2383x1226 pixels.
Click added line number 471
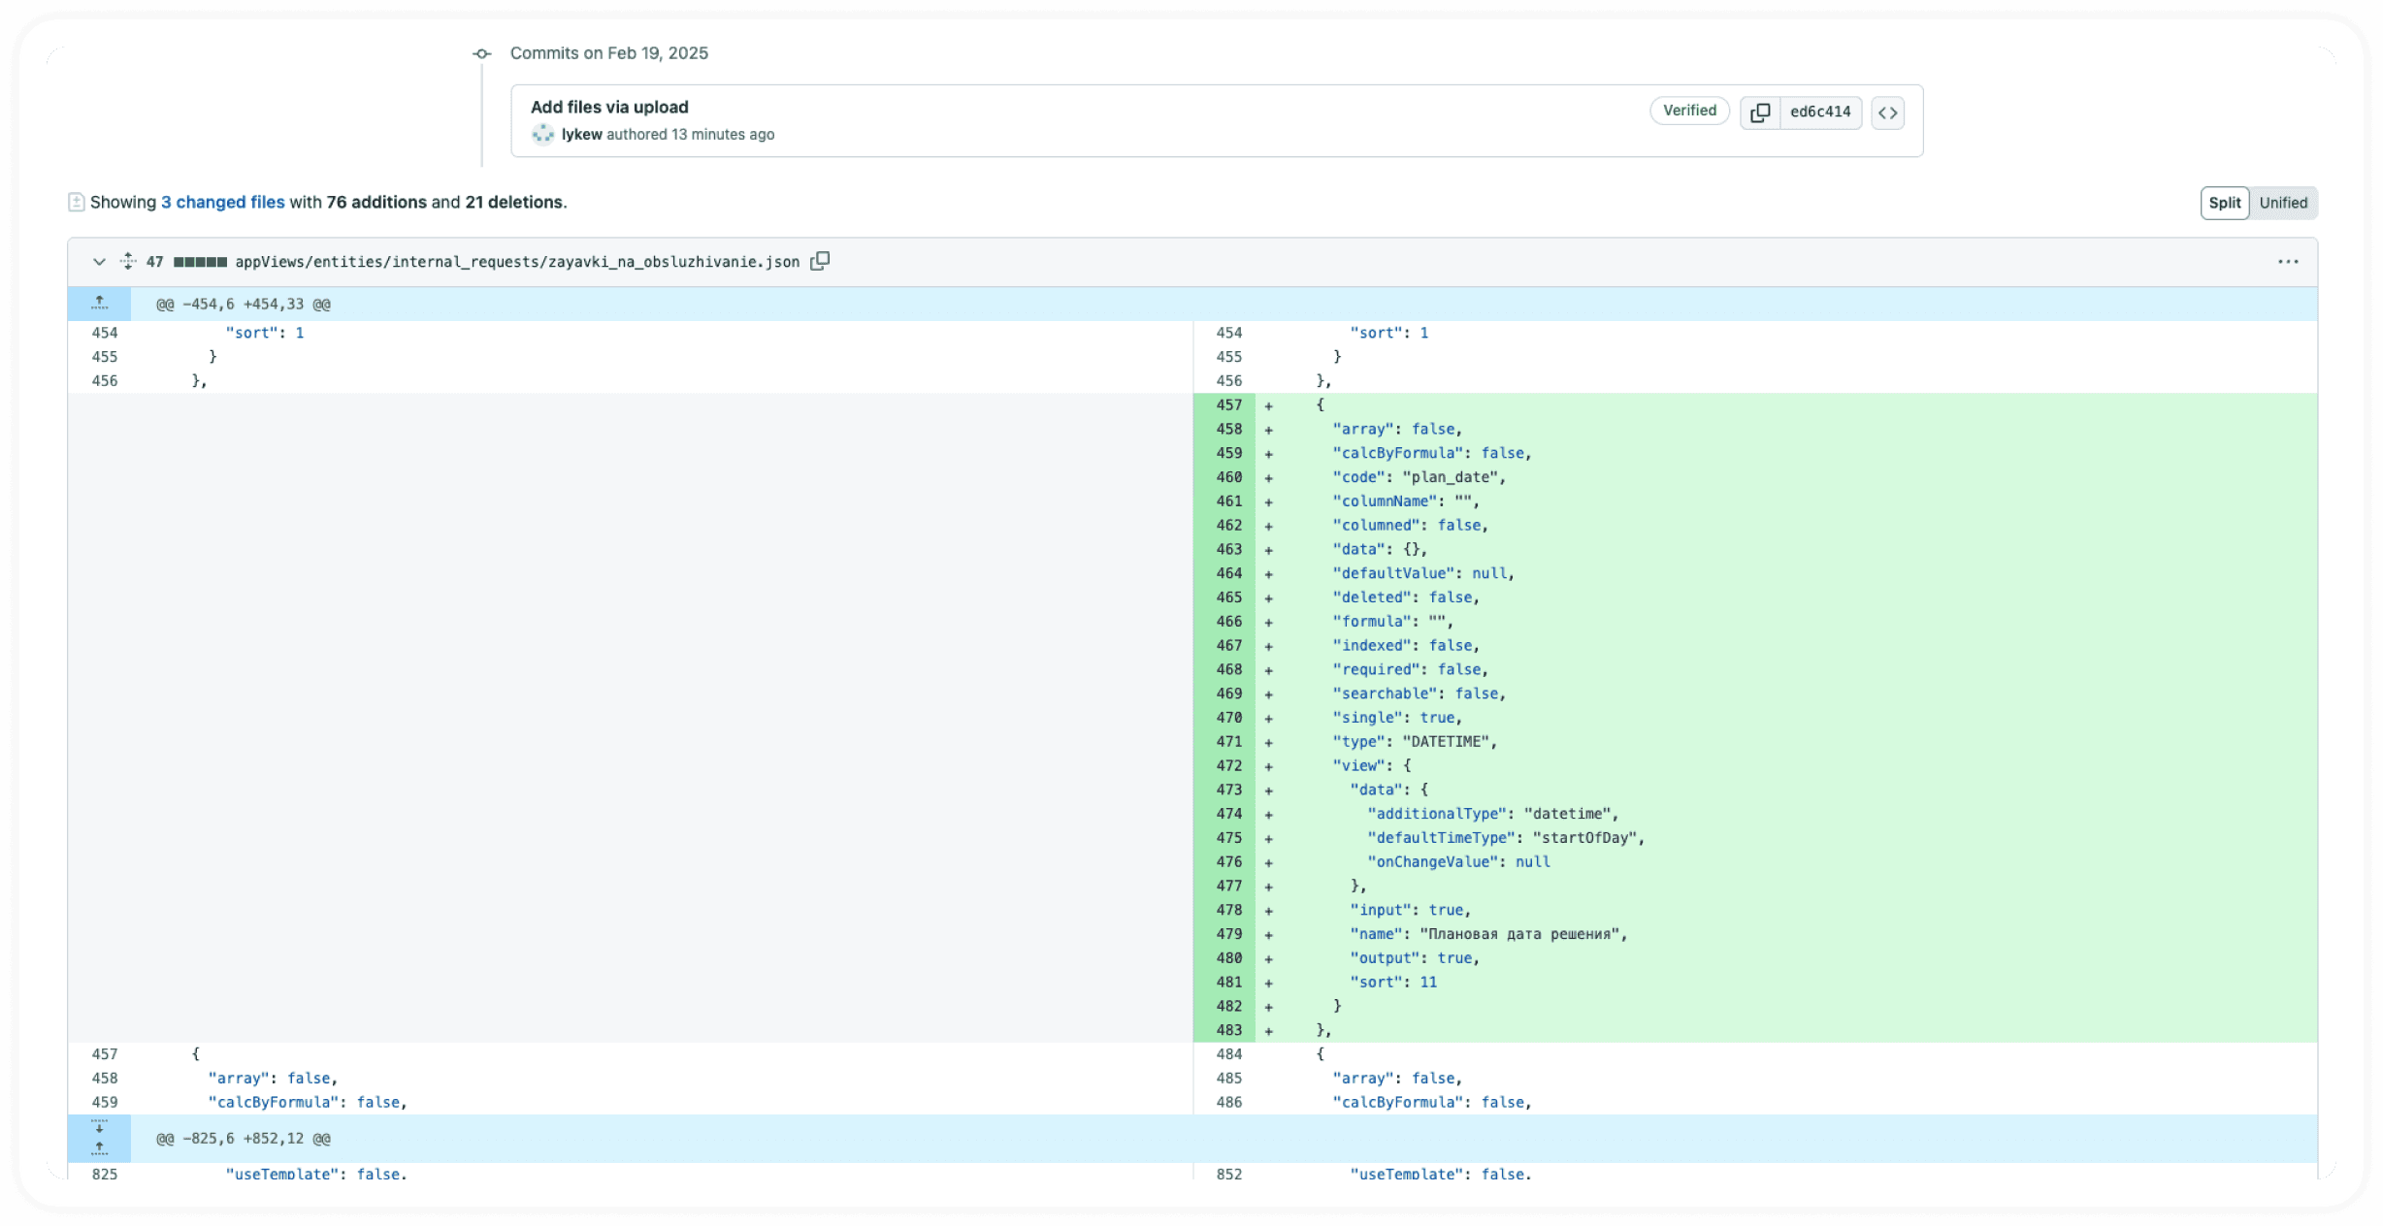(x=1228, y=742)
